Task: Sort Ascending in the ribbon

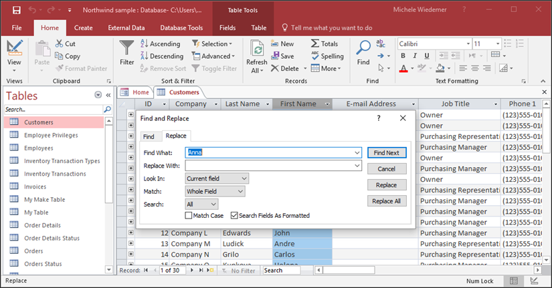Action: (160, 43)
